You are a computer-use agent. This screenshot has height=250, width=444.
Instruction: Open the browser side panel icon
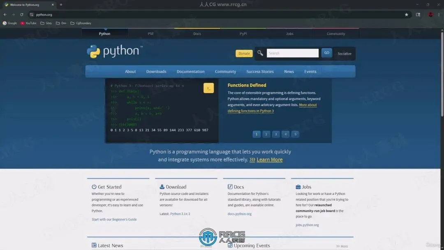pos(418,14)
